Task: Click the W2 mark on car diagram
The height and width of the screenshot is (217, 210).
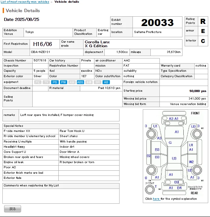Action: coord(191,162)
